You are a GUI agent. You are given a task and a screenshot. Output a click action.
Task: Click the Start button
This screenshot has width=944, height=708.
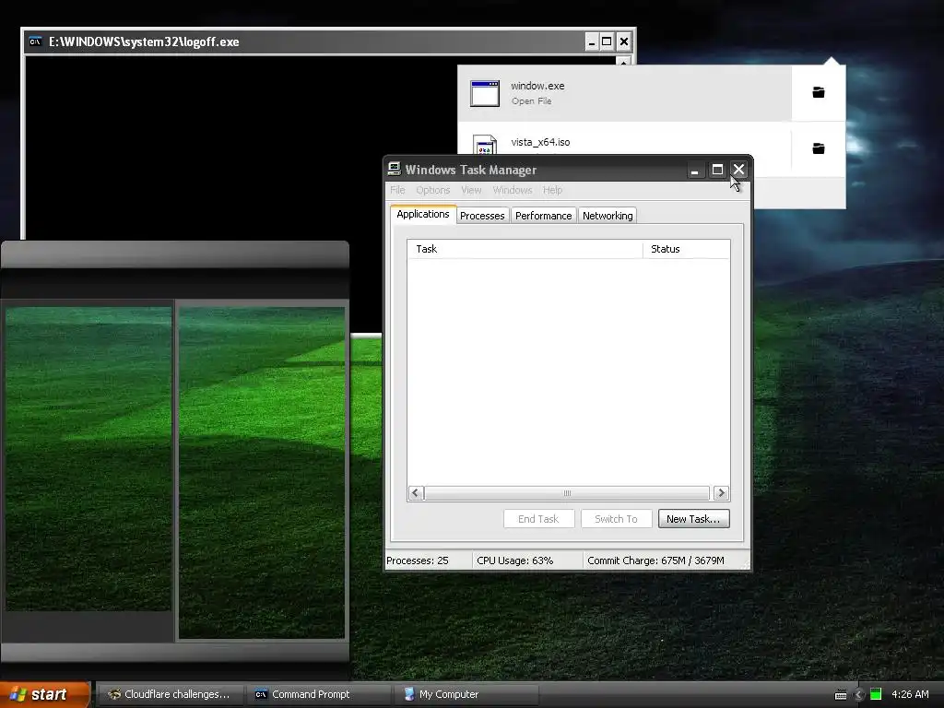pyautogui.click(x=44, y=694)
